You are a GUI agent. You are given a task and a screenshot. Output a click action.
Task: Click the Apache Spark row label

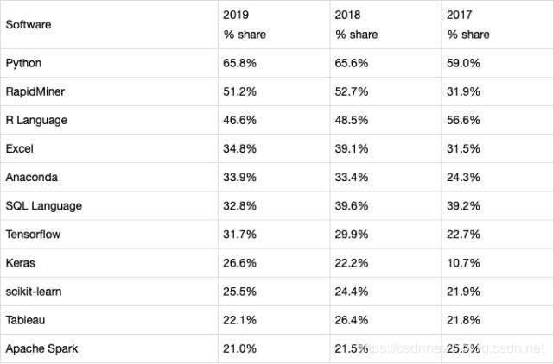pos(39,348)
